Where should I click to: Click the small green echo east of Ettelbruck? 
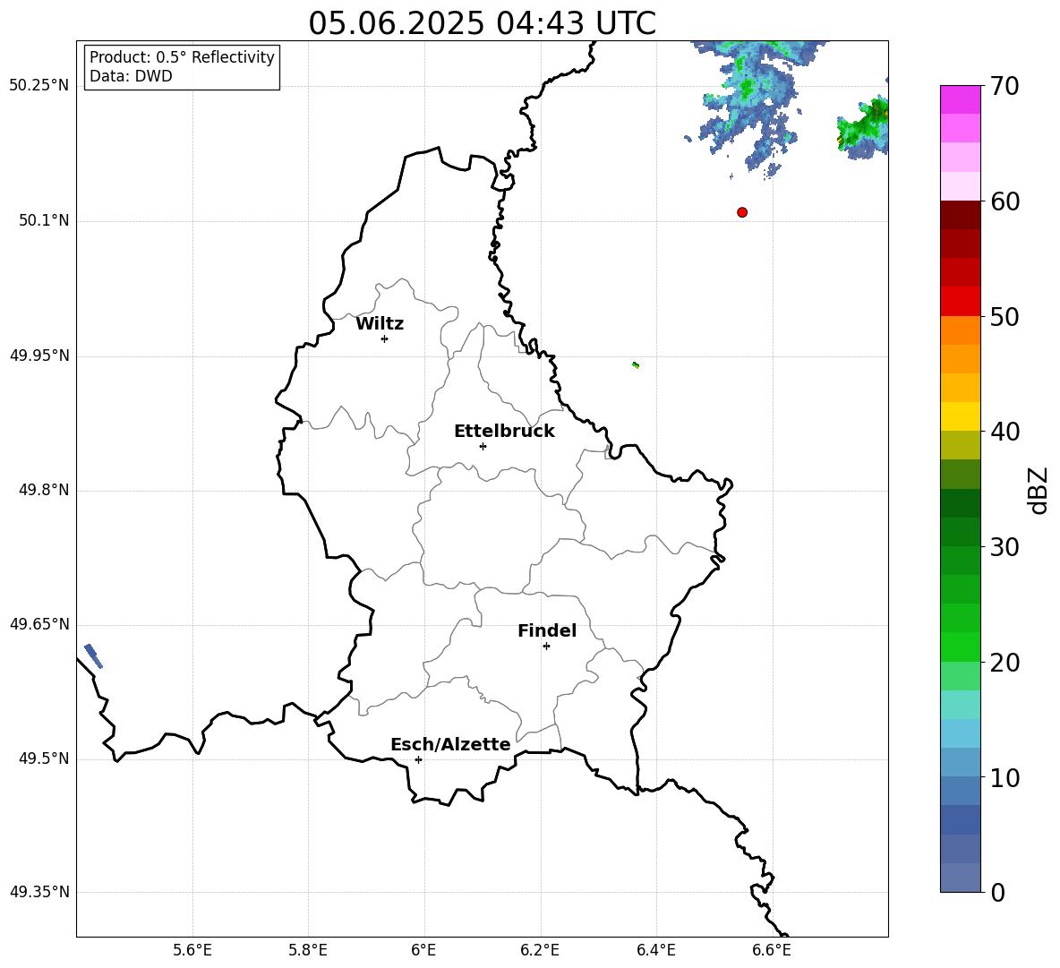click(x=636, y=365)
